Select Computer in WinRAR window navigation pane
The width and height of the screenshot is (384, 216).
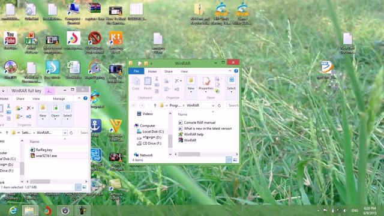point(145,125)
